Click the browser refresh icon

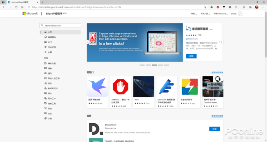click(16, 7)
